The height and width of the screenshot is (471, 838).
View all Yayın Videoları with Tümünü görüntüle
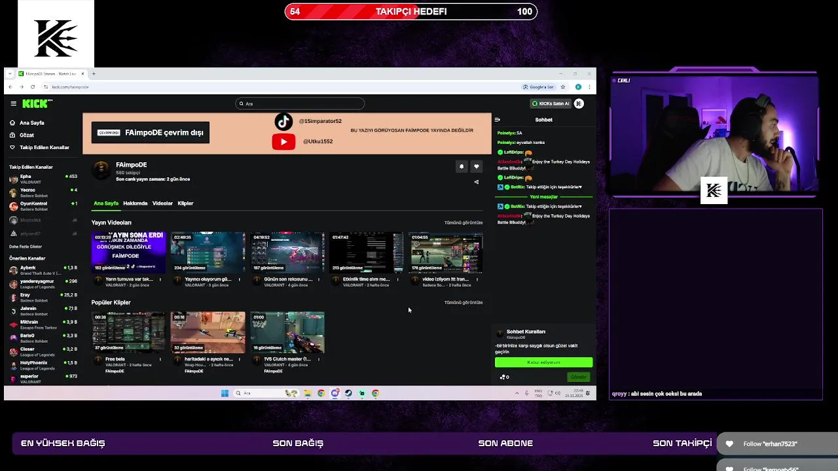[x=464, y=222]
